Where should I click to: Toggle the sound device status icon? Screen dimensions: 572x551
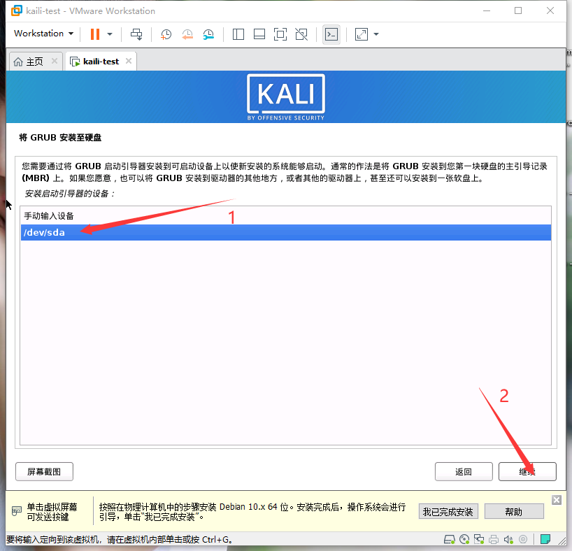coord(508,539)
